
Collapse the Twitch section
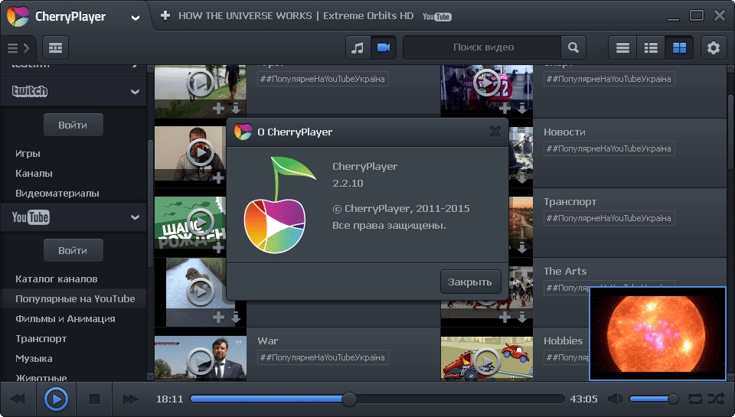(135, 91)
